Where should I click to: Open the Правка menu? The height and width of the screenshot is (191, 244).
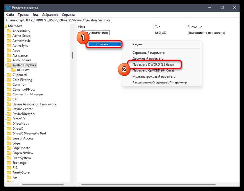pyautogui.click(x=23, y=15)
